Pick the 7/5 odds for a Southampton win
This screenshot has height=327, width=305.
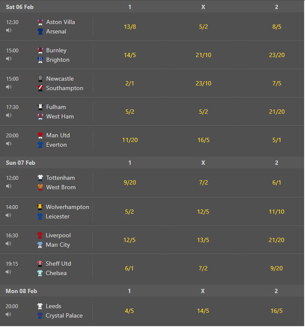[x=277, y=83]
